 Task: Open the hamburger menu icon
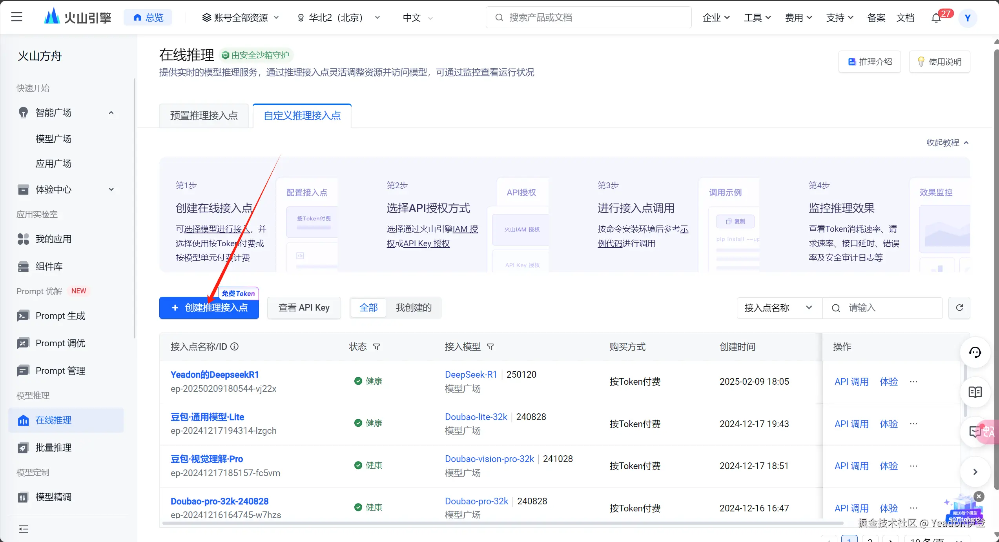point(16,17)
